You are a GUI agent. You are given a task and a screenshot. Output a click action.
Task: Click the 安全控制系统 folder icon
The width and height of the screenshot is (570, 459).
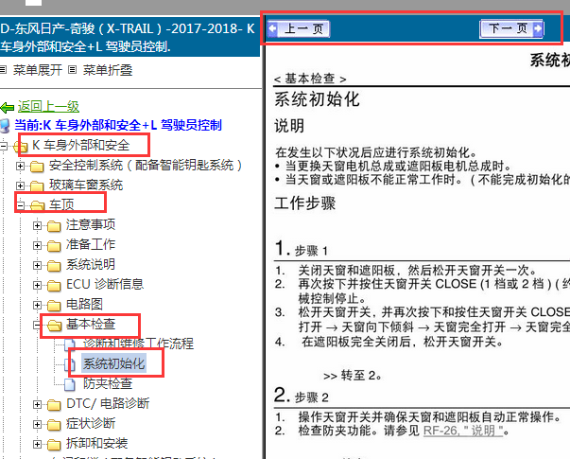pos(37,167)
